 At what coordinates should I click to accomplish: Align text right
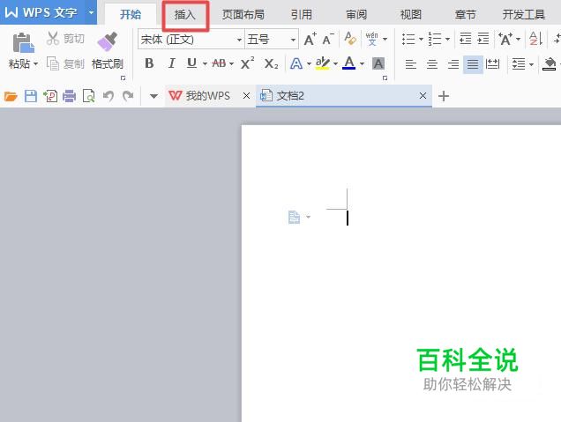click(453, 64)
